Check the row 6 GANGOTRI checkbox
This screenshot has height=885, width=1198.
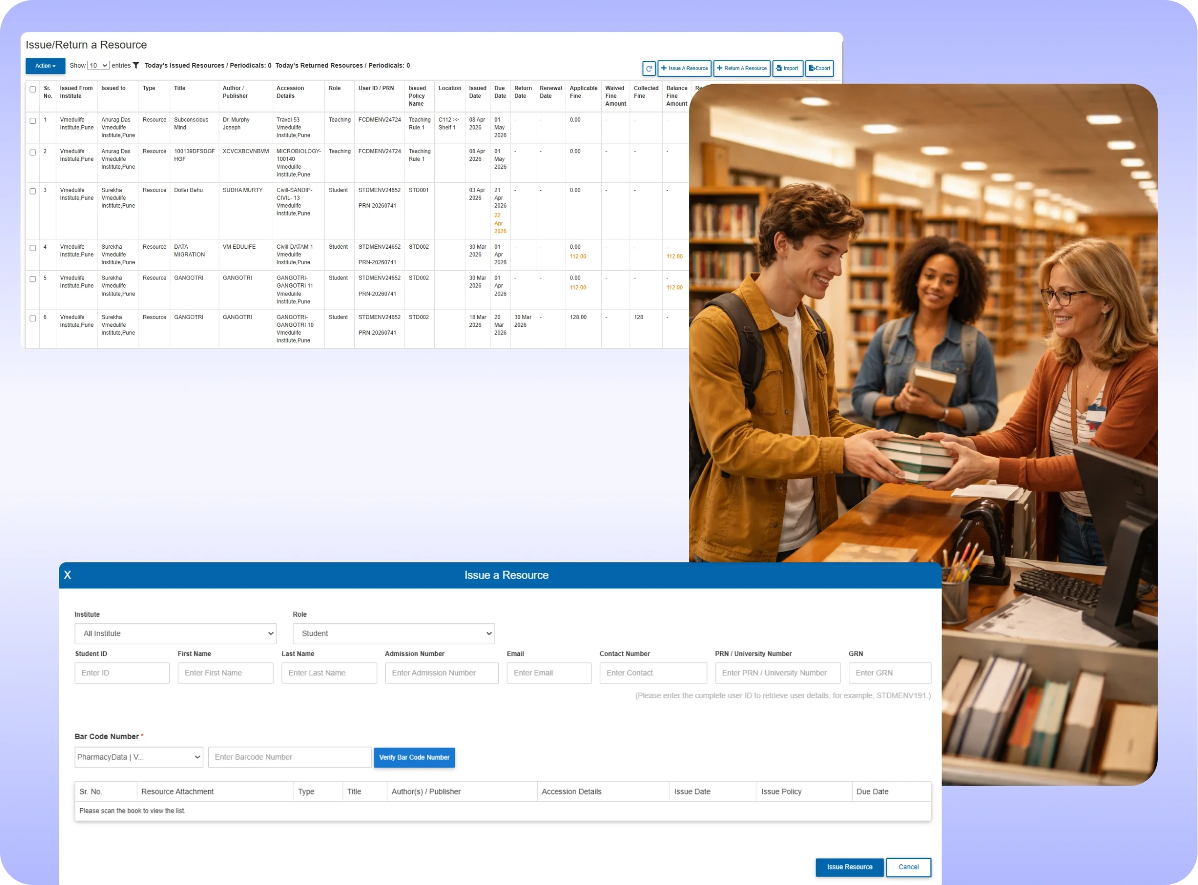click(x=33, y=318)
